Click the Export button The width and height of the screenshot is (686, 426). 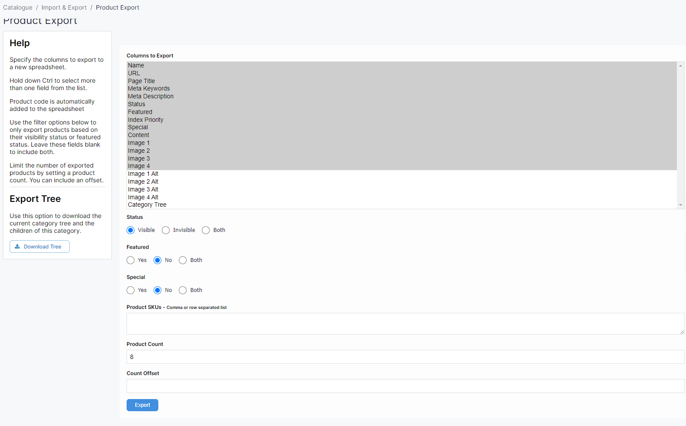(142, 405)
